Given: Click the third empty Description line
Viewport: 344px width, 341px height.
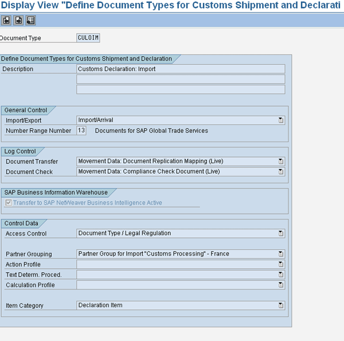Looking at the screenshot, I should click(x=180, y=89).
